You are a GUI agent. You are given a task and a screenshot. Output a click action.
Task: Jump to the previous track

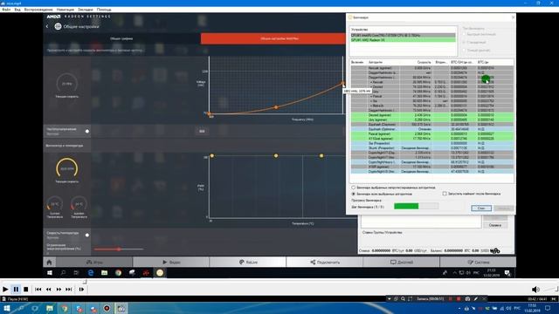click(38, 290)
